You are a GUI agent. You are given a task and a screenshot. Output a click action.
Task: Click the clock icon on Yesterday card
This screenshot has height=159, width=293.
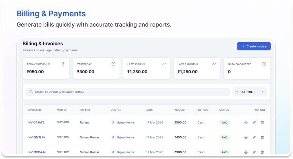[113, 64]
